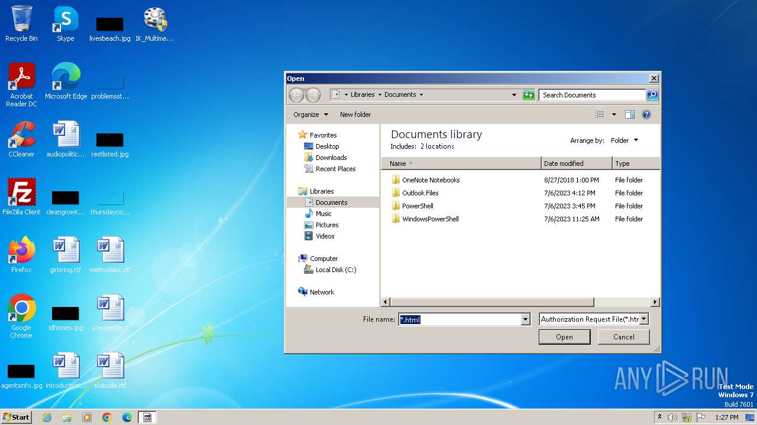Sort by the Name column header
This screenshot has height=425, width=757.
461,164
